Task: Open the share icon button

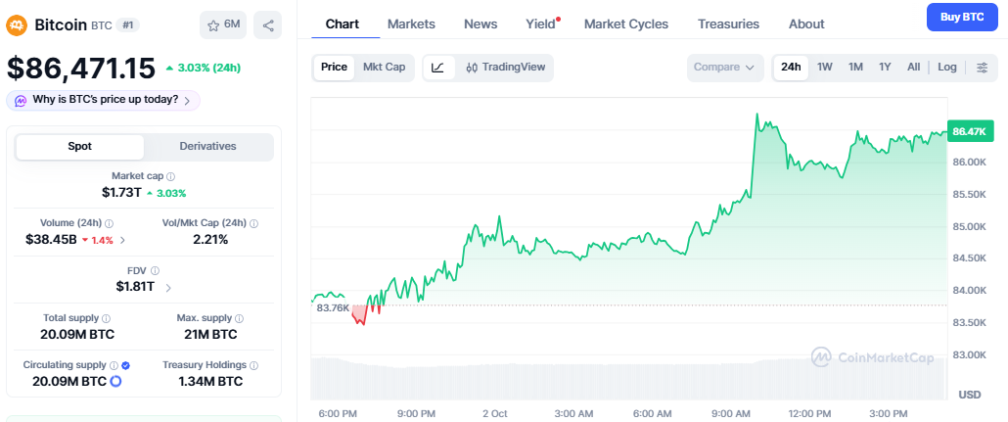Action: tap(267, 25)
